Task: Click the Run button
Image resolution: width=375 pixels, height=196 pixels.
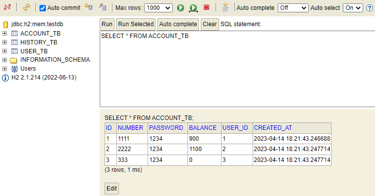Action: (107, 24)
